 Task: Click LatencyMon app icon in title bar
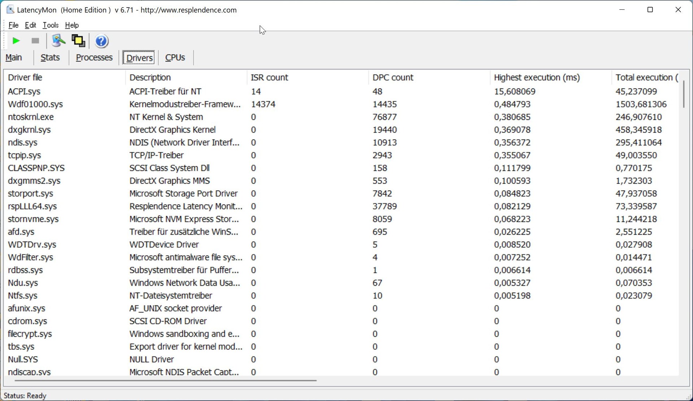pyautogui.click(x=10, y=10)
